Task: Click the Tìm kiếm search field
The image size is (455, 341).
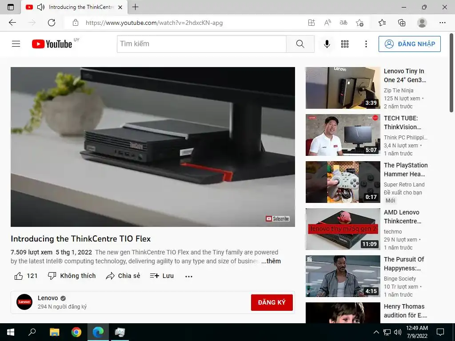Action: point(202,44)
